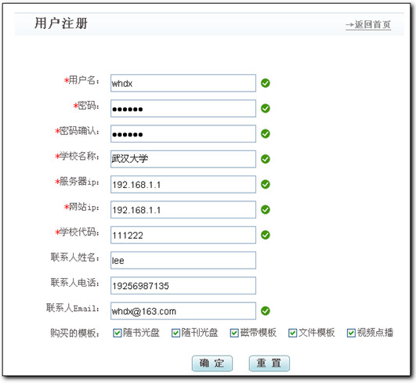Click green checkmark beside 密码确认 field

(x=266, y=134)
